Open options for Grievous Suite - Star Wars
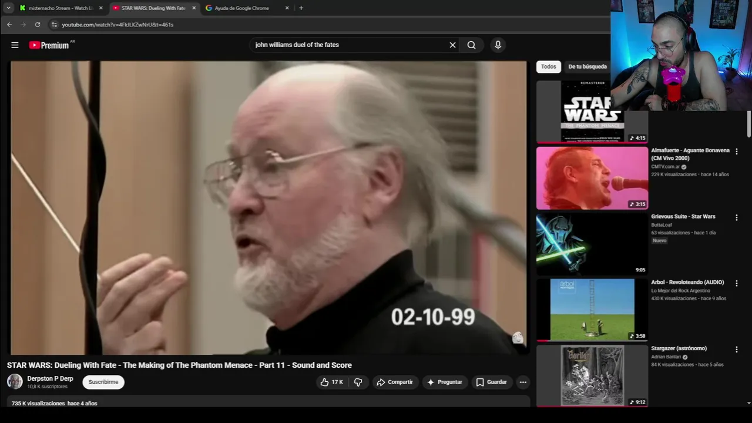Image resolution: width=752 pixels, height=423 pixels. point(736,217)
